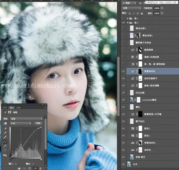
Task: Delete the adjustment layer with trash icon
Action: (x=41, y=168)
